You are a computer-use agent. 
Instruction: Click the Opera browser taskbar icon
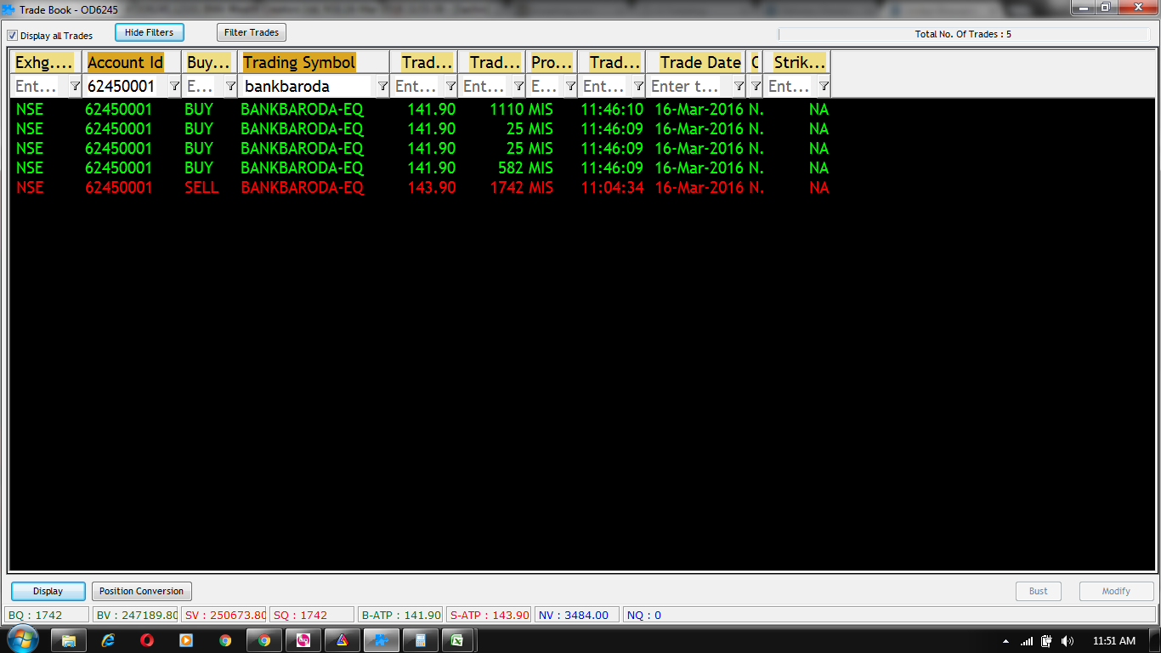147,640
